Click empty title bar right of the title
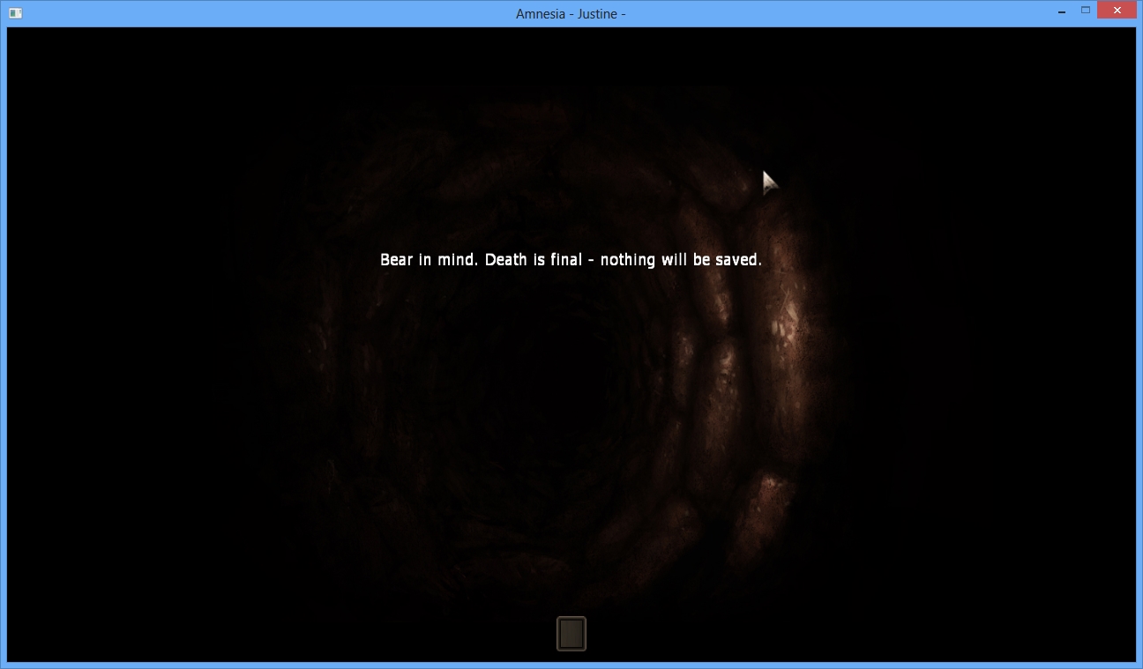 pos(838,13)
